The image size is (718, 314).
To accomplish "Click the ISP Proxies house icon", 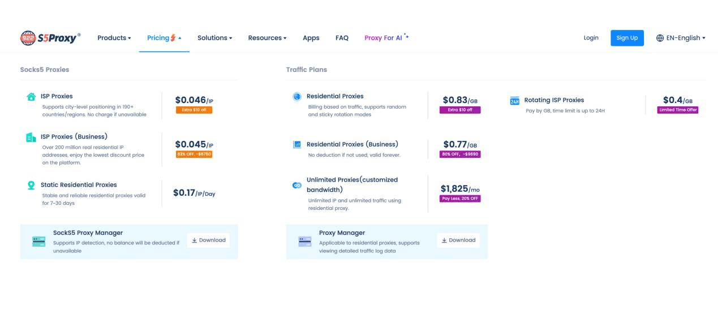I will point(32,97).
